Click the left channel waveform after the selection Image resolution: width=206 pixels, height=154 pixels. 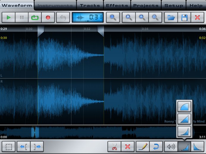click(x=155, y=55)
